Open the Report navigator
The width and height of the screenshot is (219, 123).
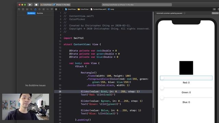tap(52, 9)
